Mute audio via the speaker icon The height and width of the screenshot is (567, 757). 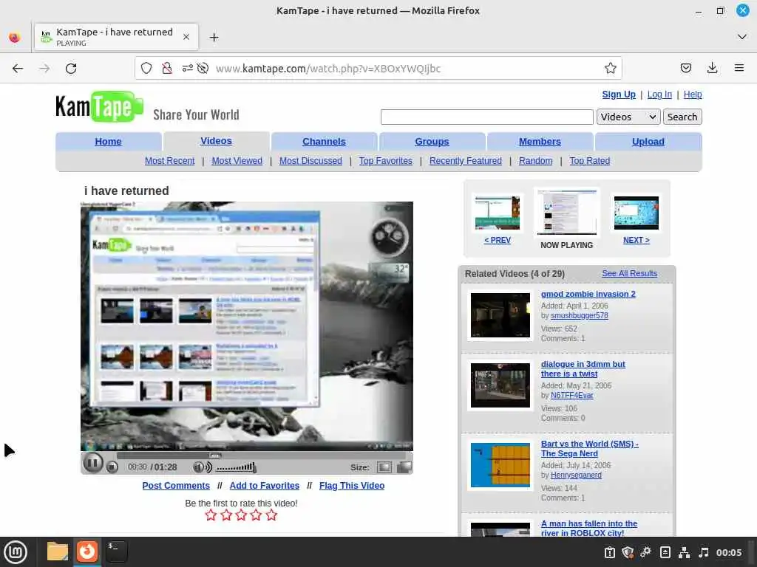[202, 467]
